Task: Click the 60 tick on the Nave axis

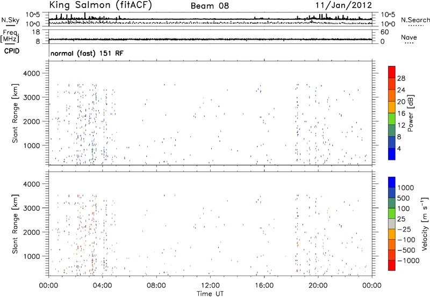Action: (x=384, y=32)
